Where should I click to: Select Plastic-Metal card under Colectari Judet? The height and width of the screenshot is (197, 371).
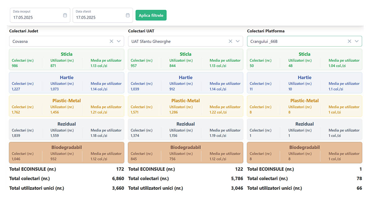point(66,106)
